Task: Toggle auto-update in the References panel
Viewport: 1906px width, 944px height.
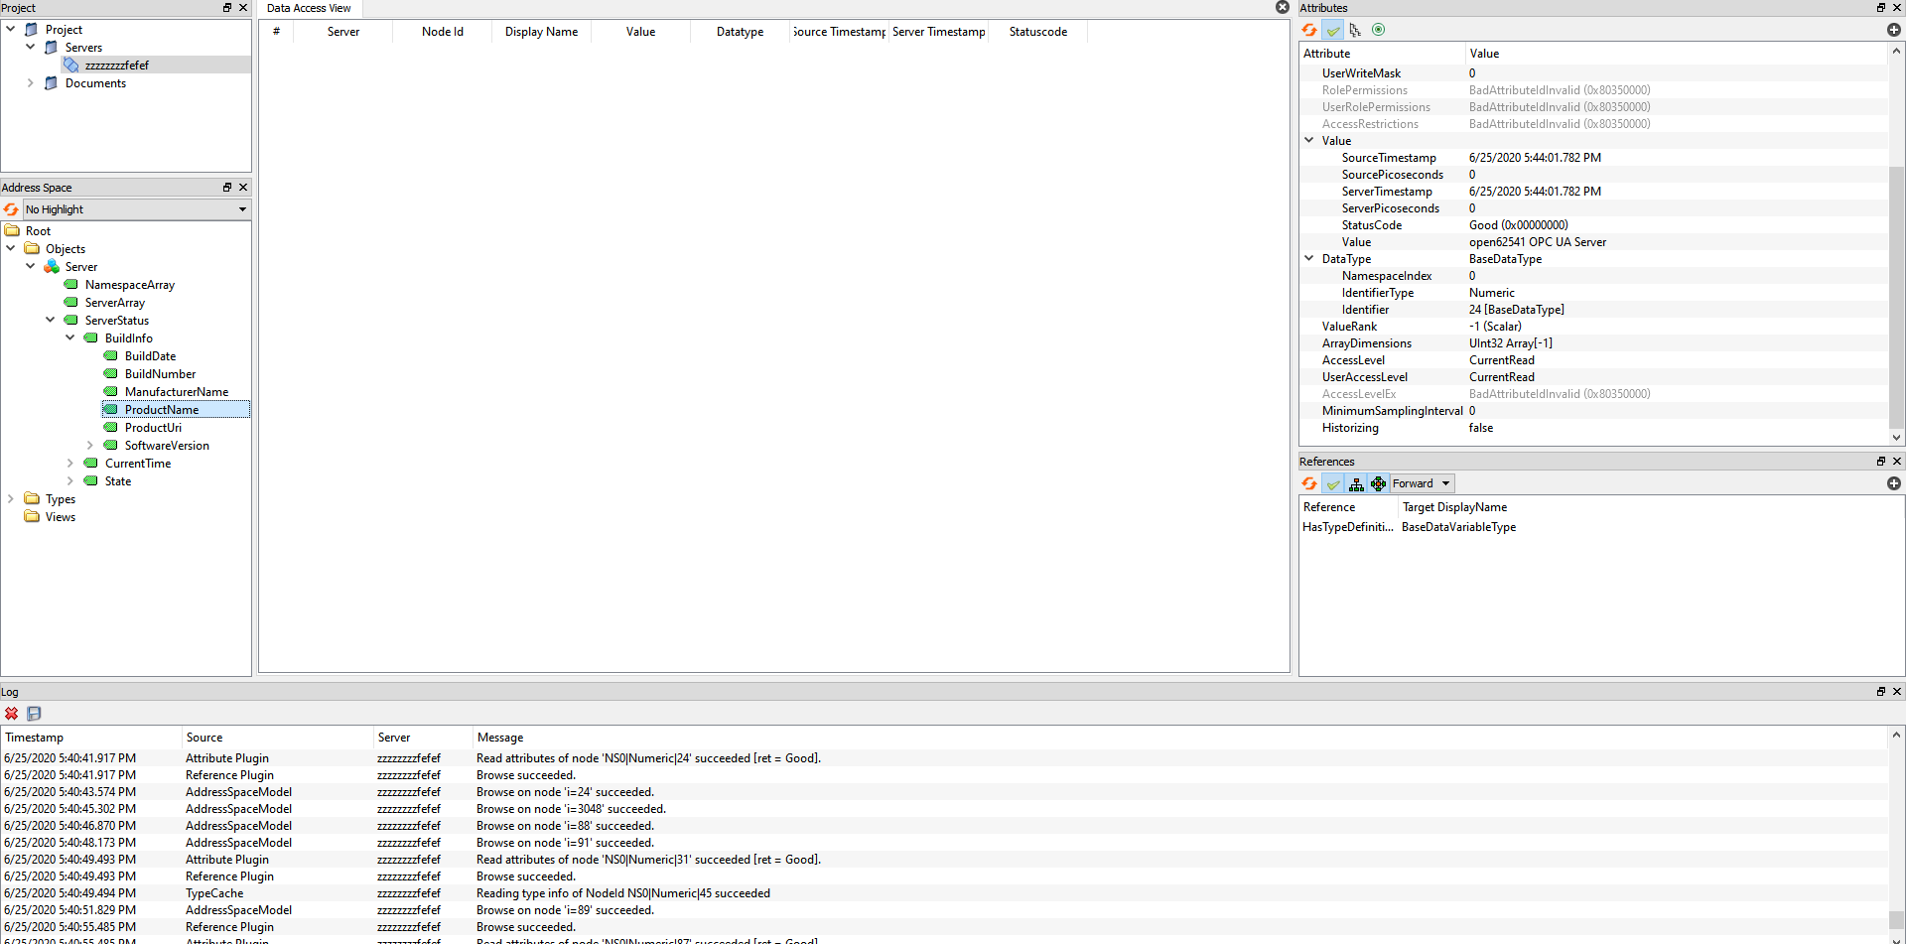Action: [x=1333, y=483]
